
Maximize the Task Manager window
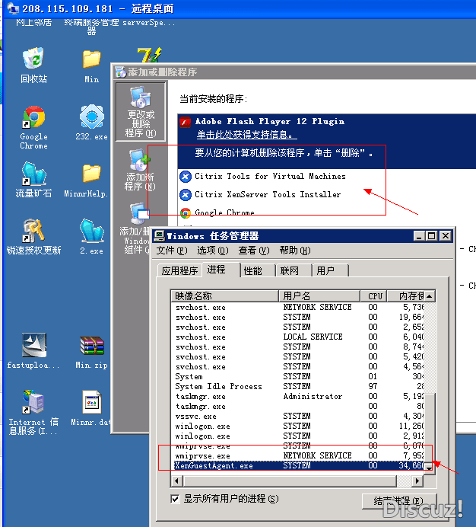431,236
